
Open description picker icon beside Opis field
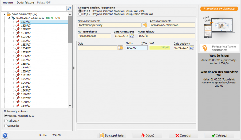[120, 48]
